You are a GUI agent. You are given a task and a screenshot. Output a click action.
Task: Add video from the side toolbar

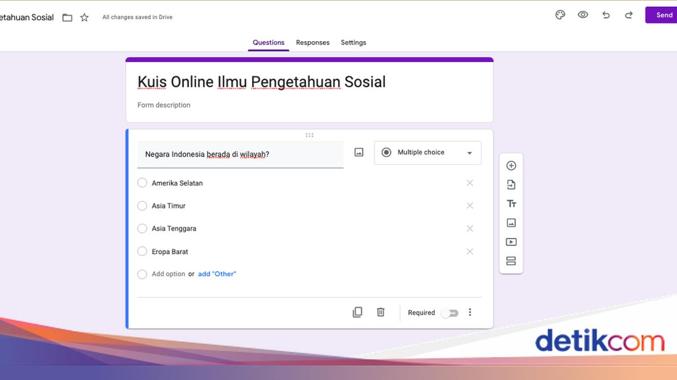(x=511, y=242)
